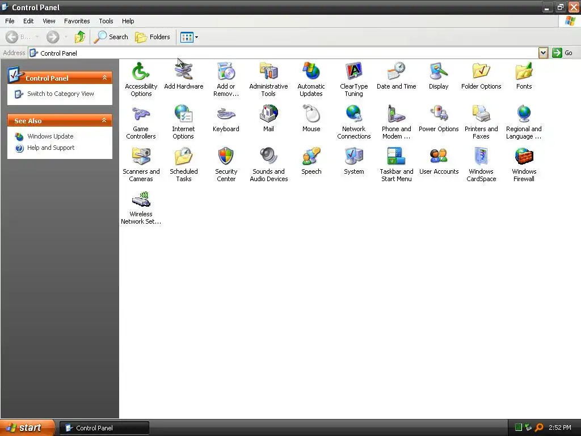Open the Back button history dropdown arrow
Viewport: 581px width, 436px height.
pos(37,37)
